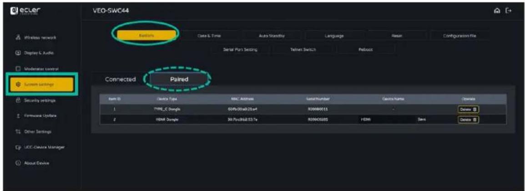Viewport: 525px width, 191px height.
Task: Open Reboot tab
Action: 365,49
